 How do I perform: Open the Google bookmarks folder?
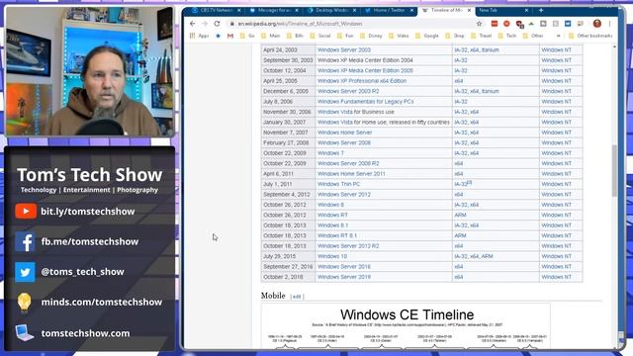point(427,36)
